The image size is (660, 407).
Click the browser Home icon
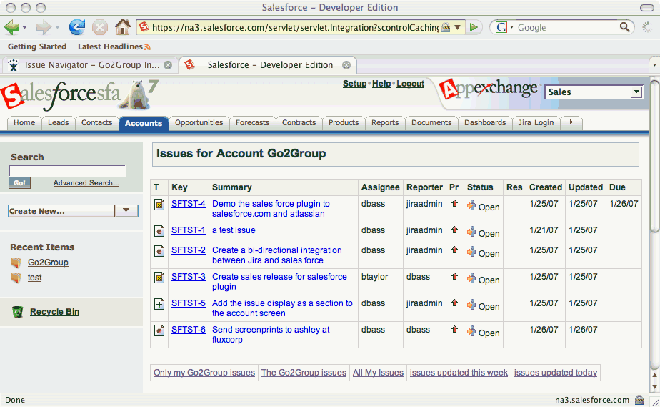coord(123,27)
